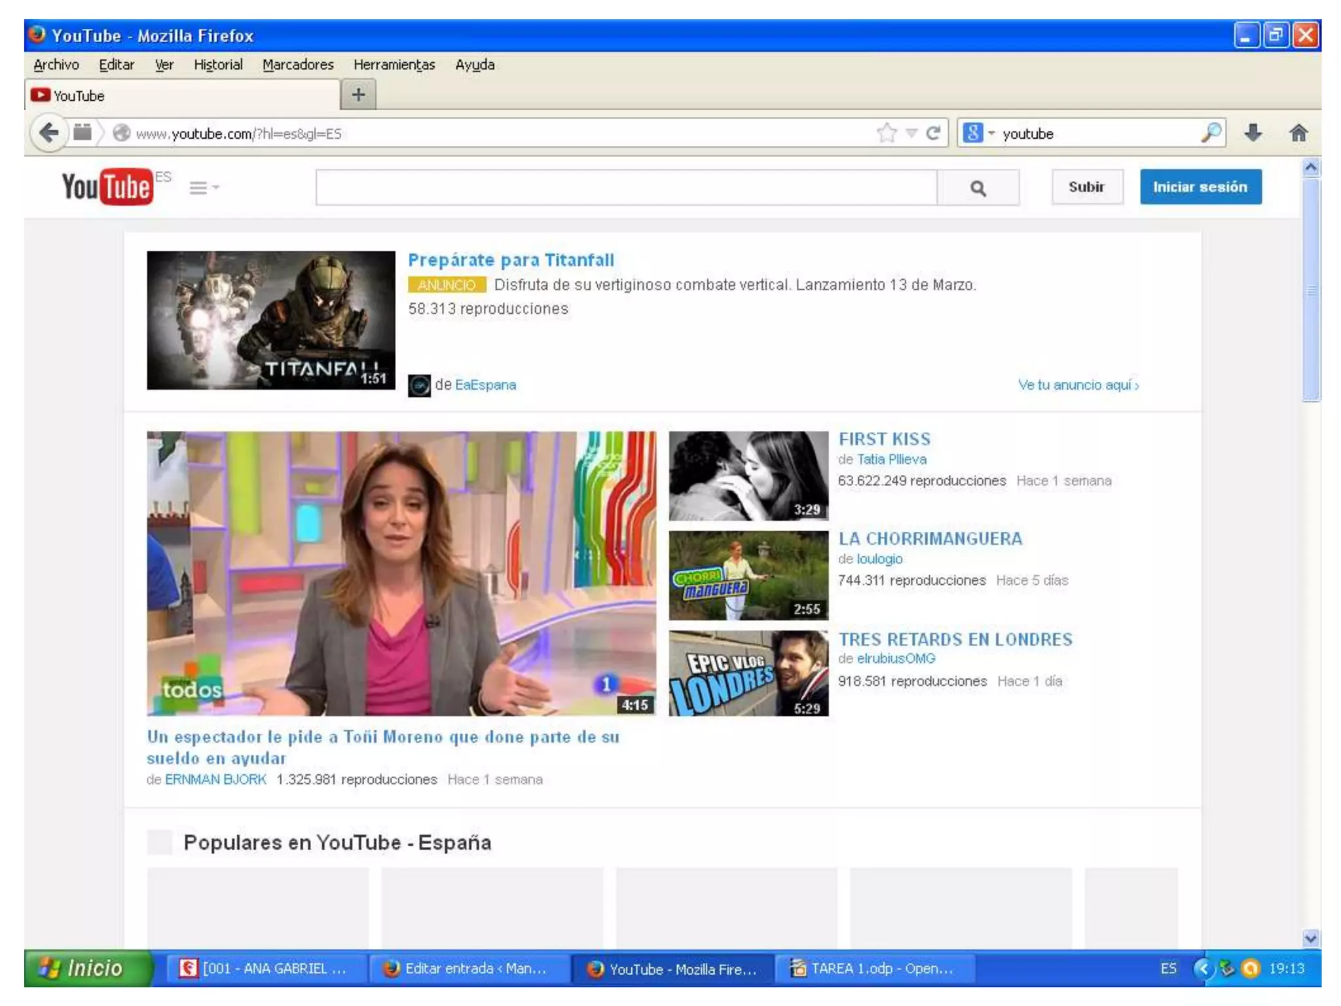Expand the YouTube guide menu dropdown
The width and height of the screenshot is (1341, 1006).
(204, 189)
